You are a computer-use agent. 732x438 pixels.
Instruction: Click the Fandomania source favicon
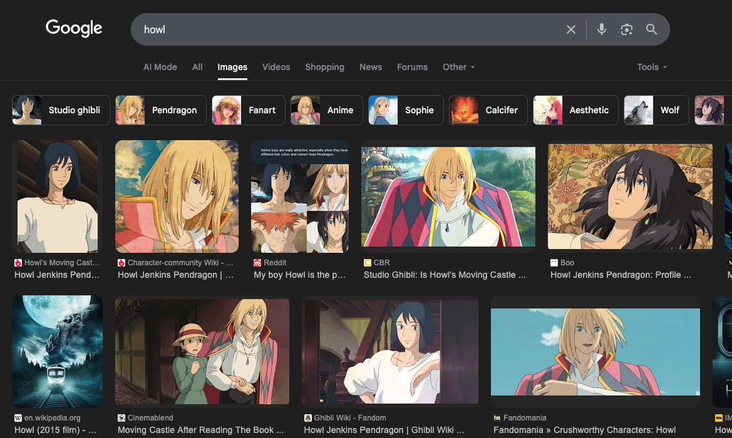pos(497,418)
